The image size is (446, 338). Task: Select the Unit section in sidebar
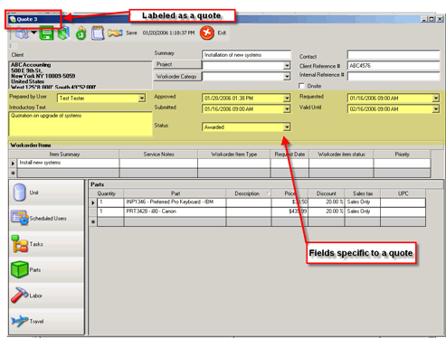click(x=46, y=192)
